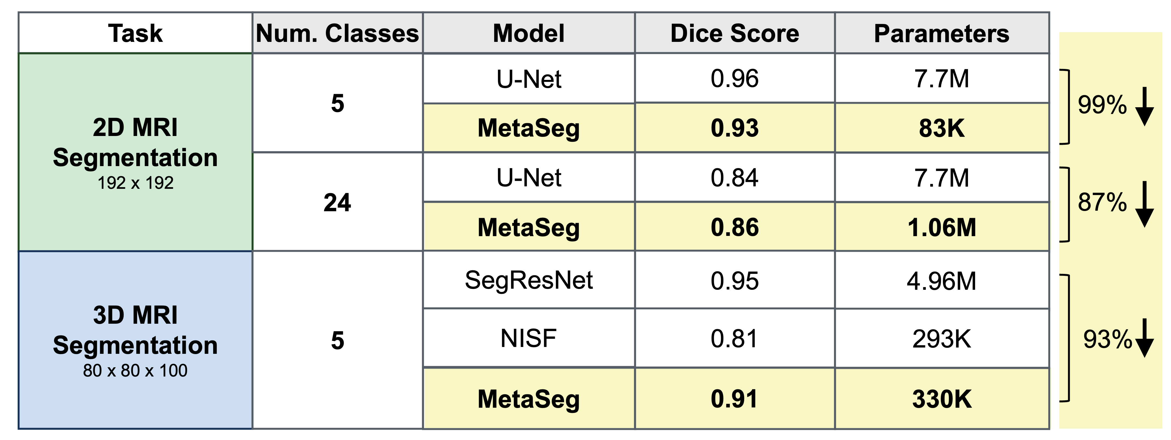This screenshot has width=1171, height=440.
Task: Select the 3D MRI Segmentation cell
Action: pos(135,340)
